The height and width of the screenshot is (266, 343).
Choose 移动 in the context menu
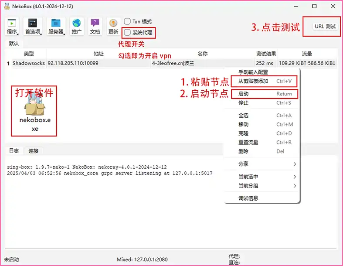click(x=262, y=124)
